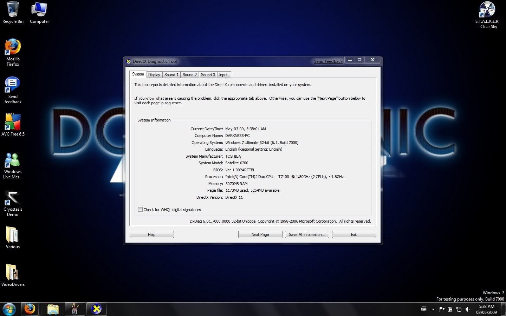Open the on-screen keyboard tray icon
This screenshot has width=506, height=316.
(x=424, y=309)
